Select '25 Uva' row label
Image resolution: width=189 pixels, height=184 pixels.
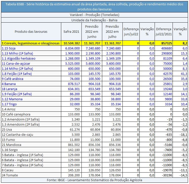7,130
